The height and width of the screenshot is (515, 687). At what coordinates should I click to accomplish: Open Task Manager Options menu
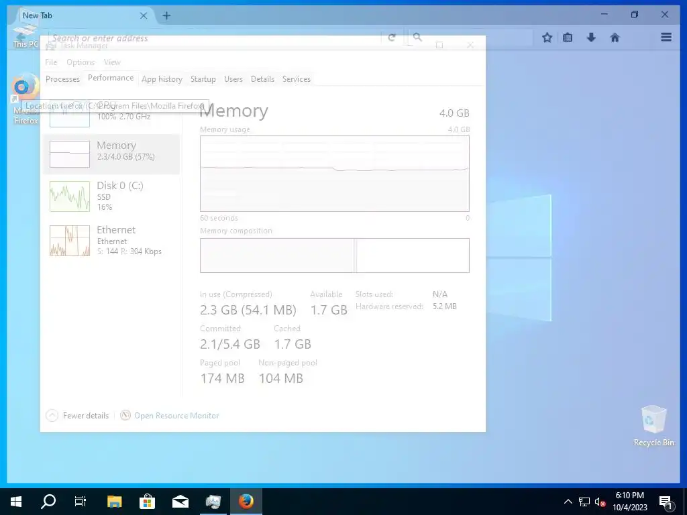[x=81, y=62]
